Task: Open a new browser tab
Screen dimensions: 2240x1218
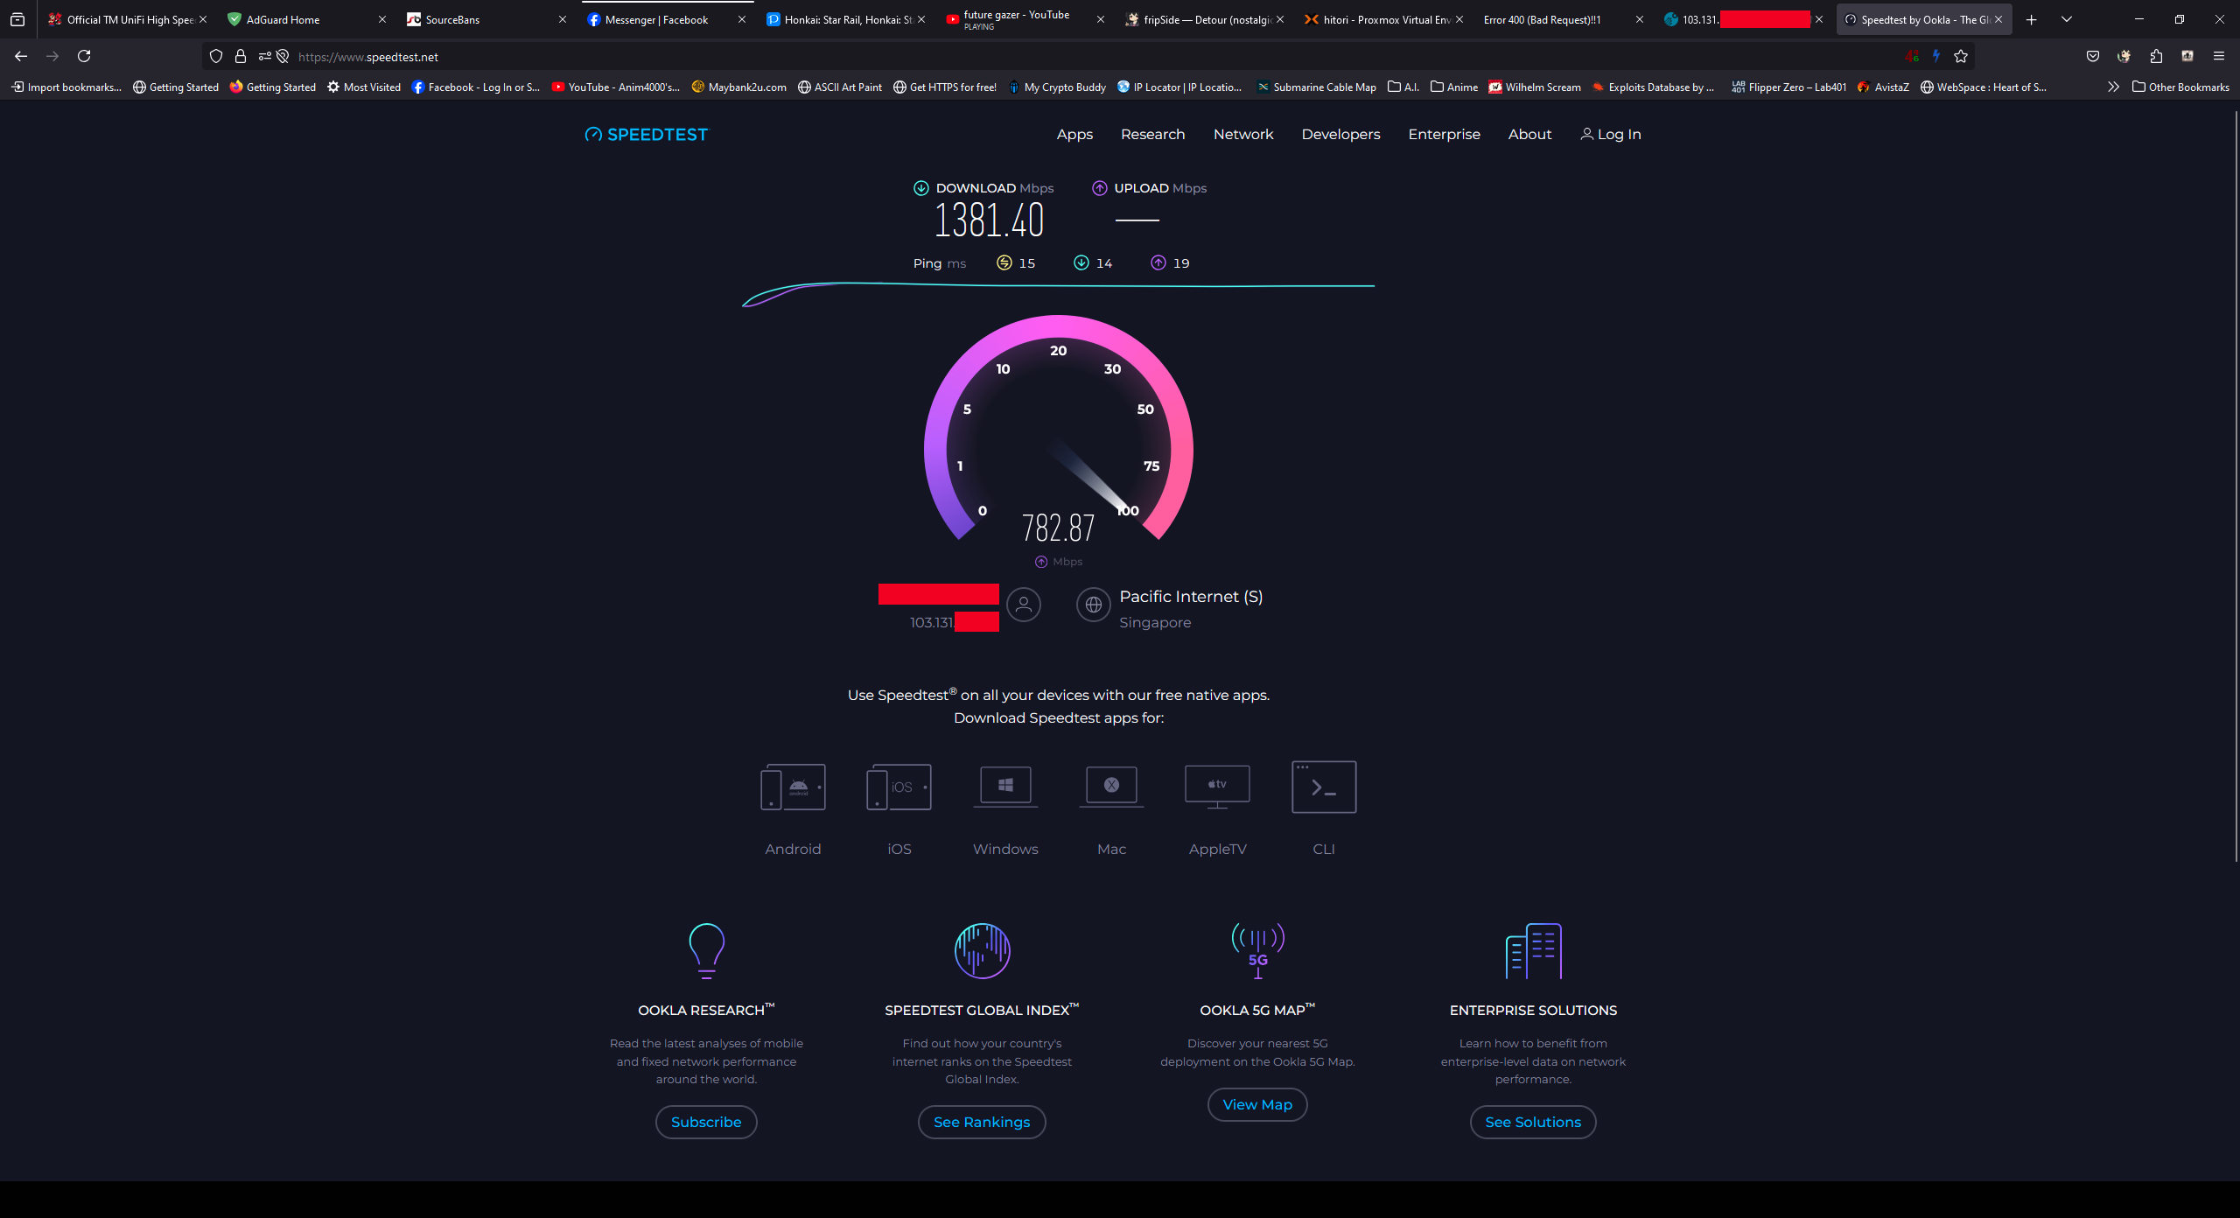Action: point(2031,19)
